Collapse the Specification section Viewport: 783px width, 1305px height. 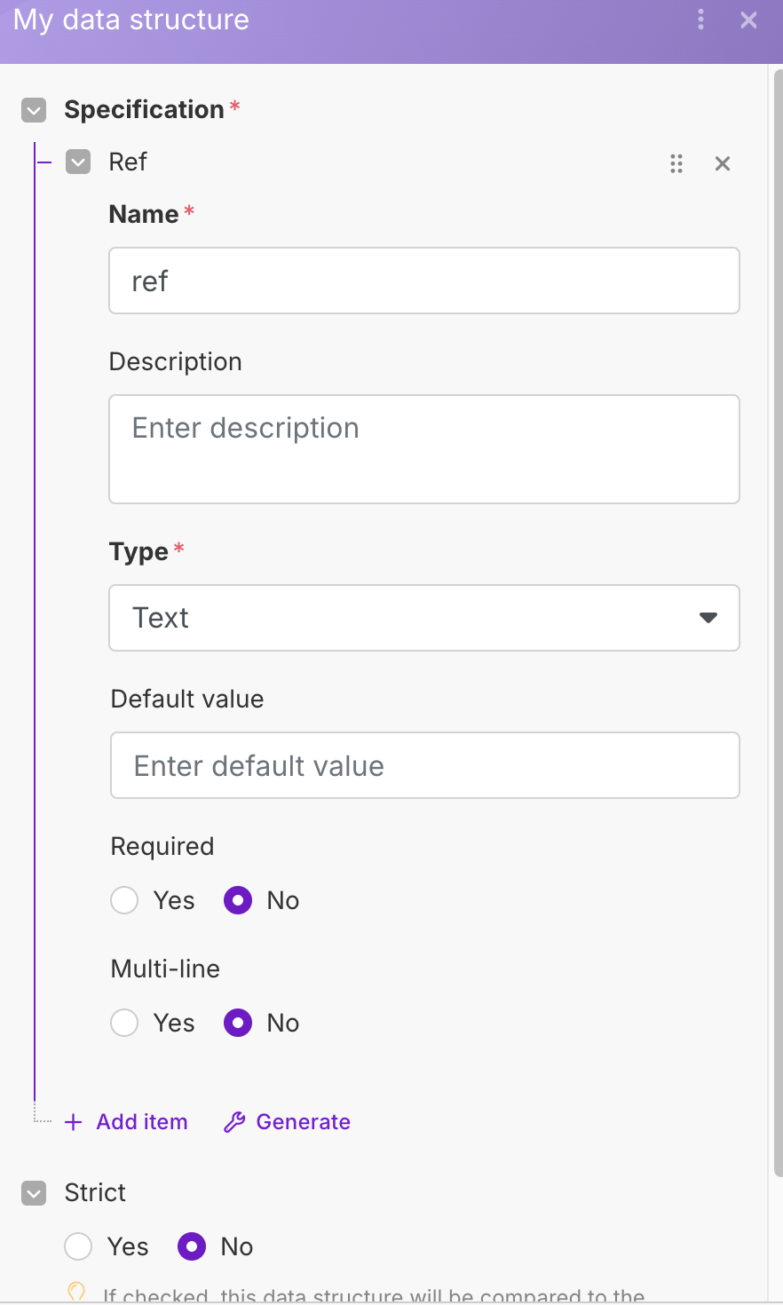click(x=34, y=111)
